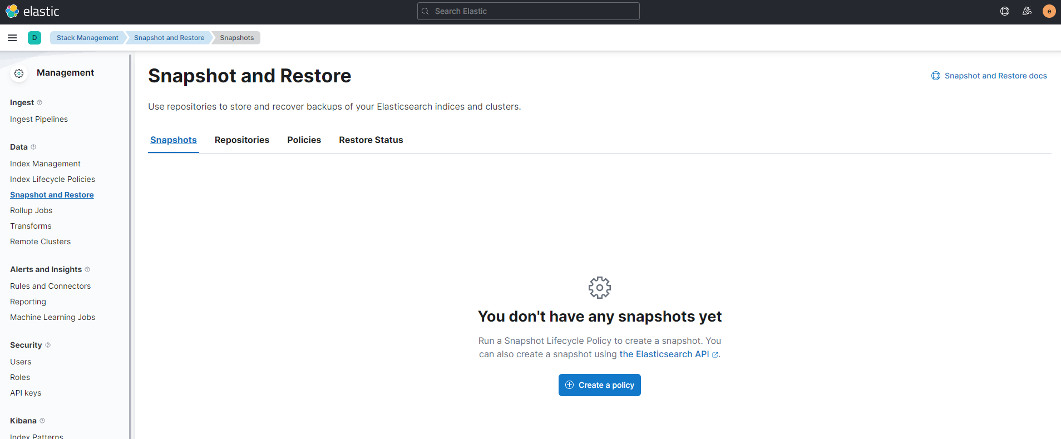1061x439 pixels.
Task: Open the help menu lifebuoy icon
Action: [x=1005, y=11]
